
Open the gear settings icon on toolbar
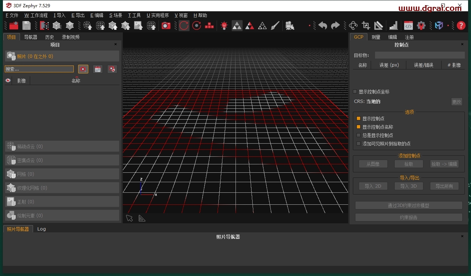point(421,25)
